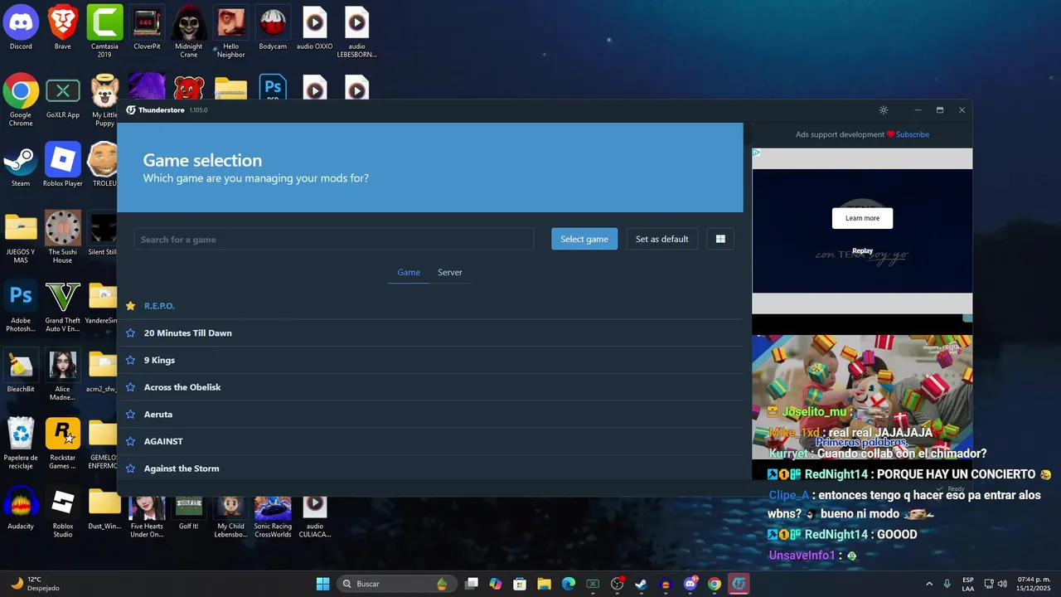
Task: Open Midnight Crane desktop icon
Action: (189, 31)
